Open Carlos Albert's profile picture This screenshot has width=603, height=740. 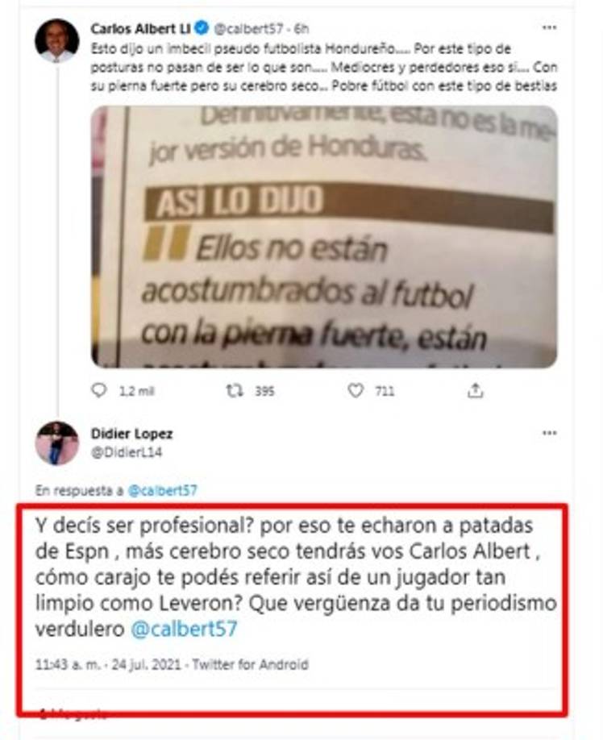57,40
